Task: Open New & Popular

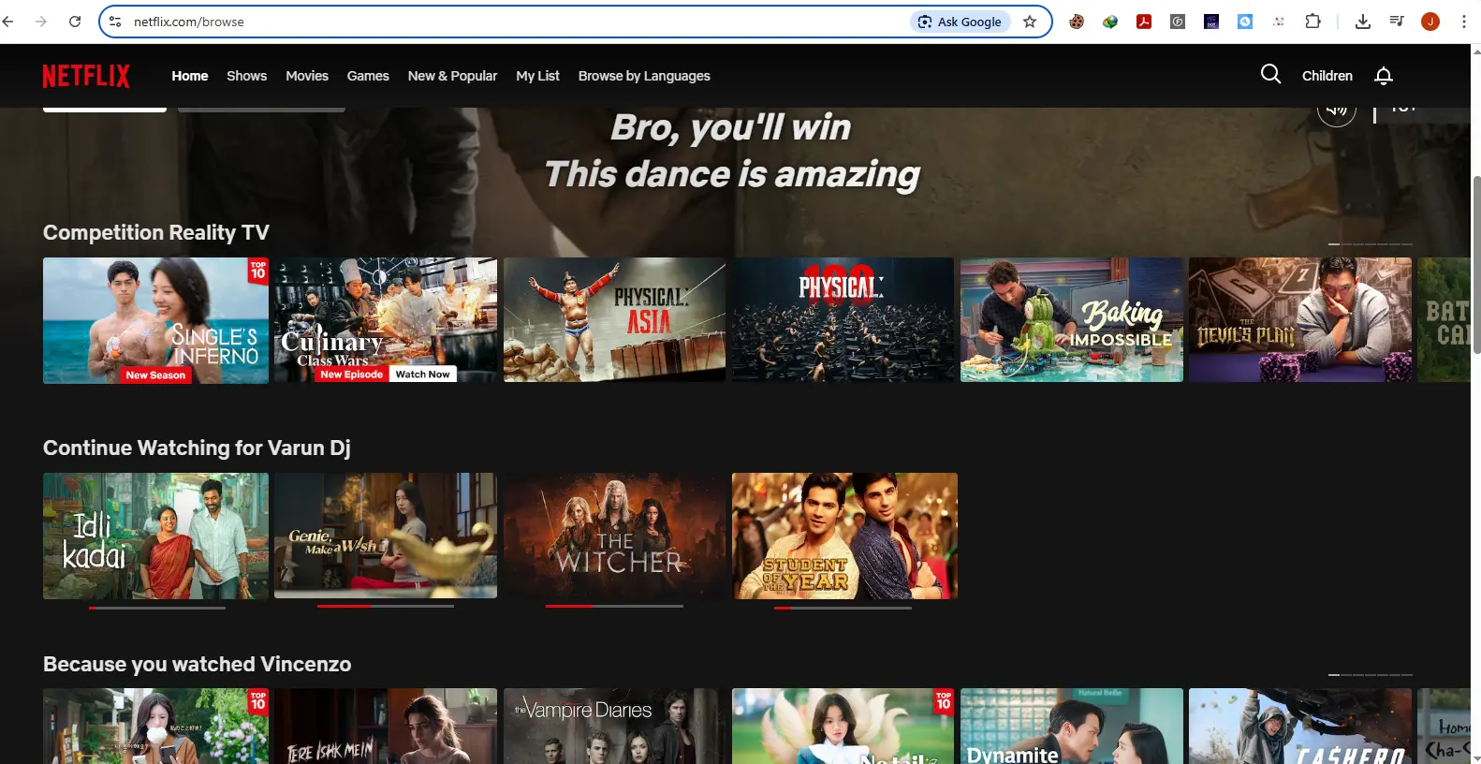Action: (452, 76)
